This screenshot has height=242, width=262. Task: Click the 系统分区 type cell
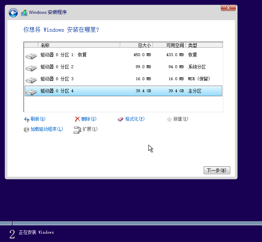click(197, 67)
